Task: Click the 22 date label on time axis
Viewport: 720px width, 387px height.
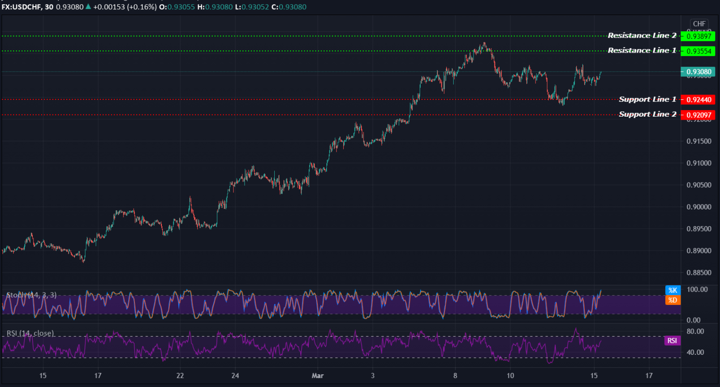Action: click(x=180, y=376)
